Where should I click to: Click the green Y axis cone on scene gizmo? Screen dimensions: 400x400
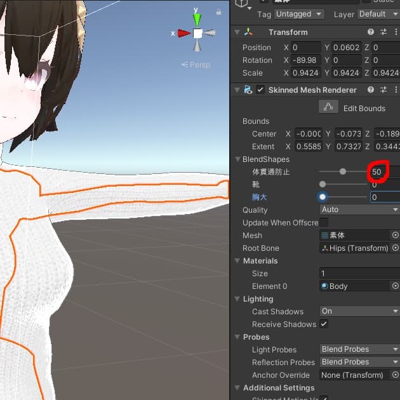(x=197, y=20)
